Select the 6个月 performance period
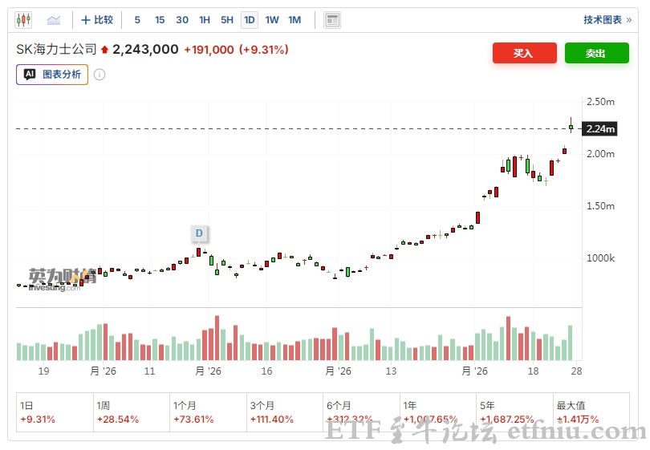The height and width of the screenshot is (450, 650). [361, 412]
